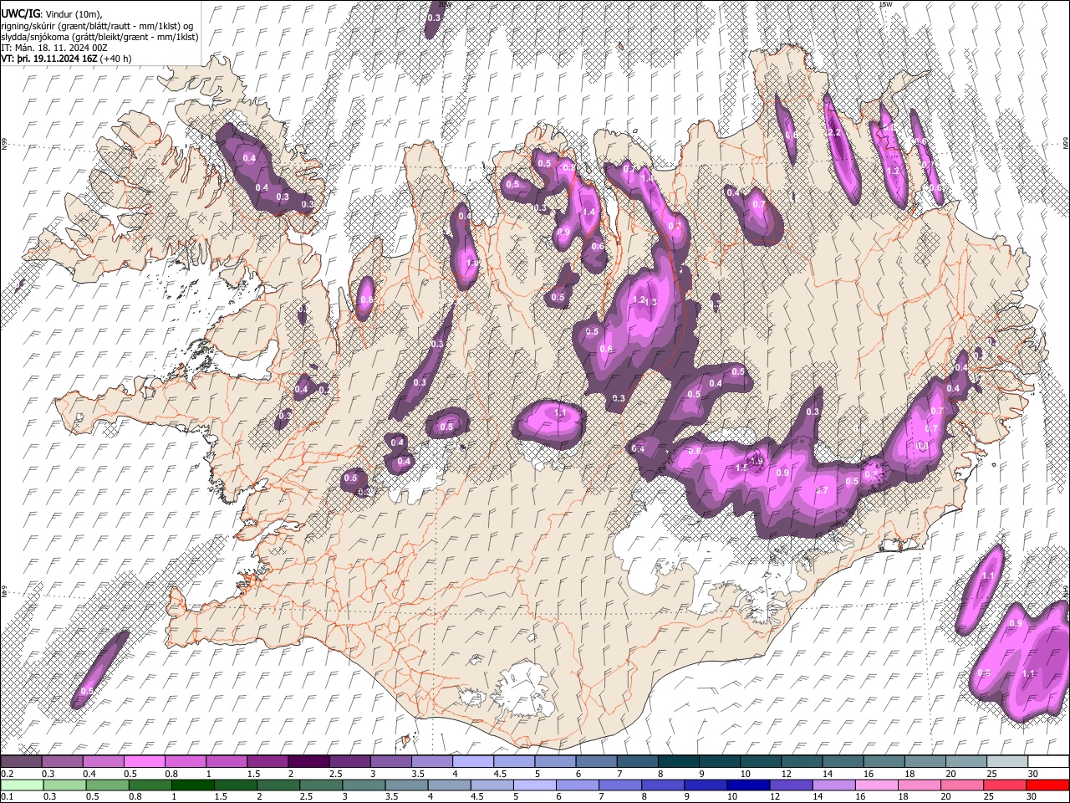
Task: Click the '4.5' label in upper legend row
Action: (500, 774)
